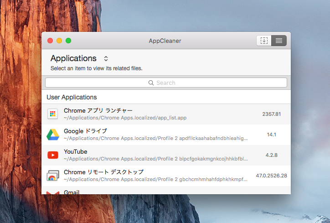The image size is (330, 223).
Task: Switch to the drop zone view icon
Action: pos(264,41)
